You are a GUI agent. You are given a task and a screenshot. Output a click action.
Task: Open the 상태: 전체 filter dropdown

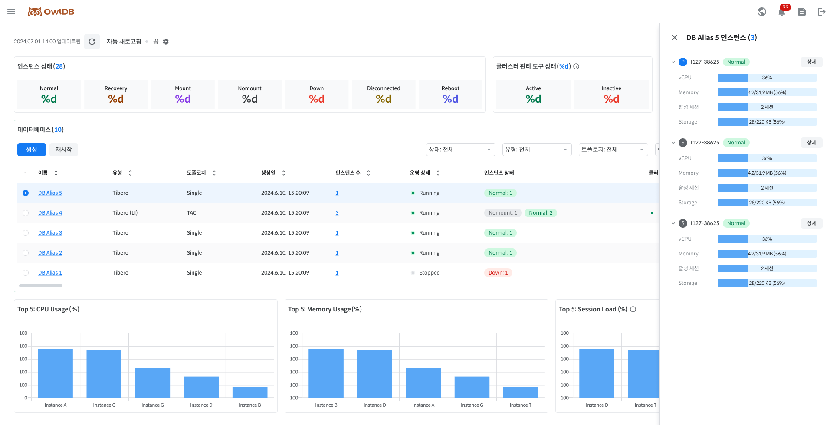[460, 150]
